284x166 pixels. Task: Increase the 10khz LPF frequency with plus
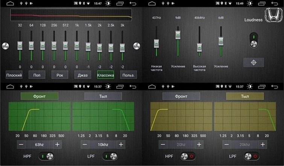121,145
